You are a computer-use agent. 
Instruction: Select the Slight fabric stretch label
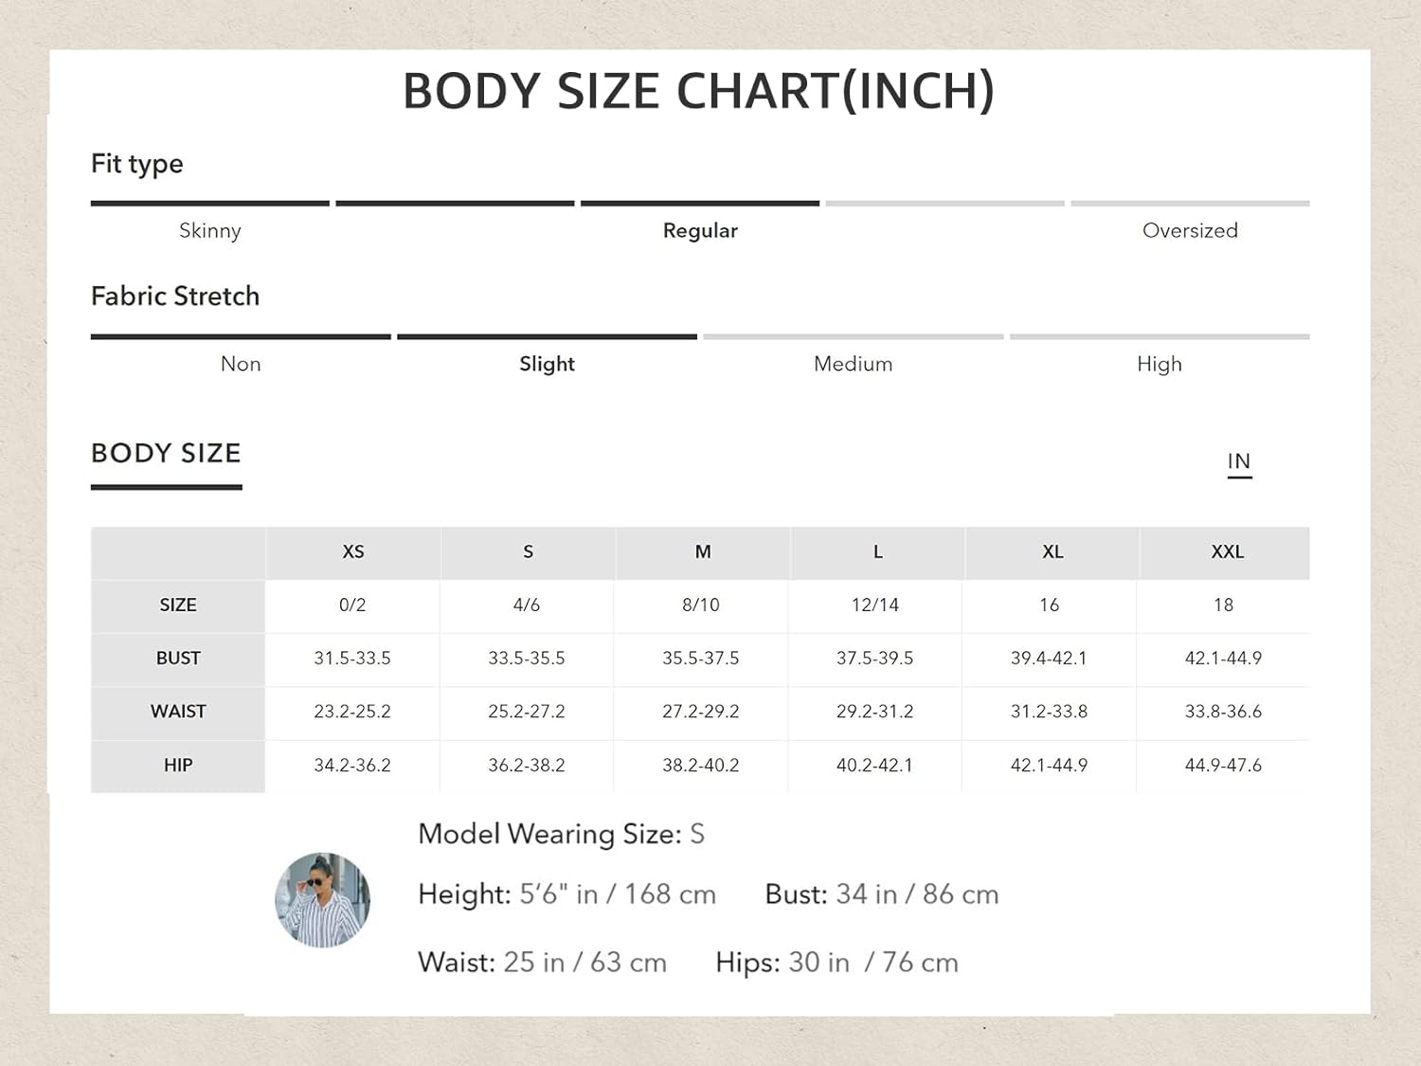(547, 364)
